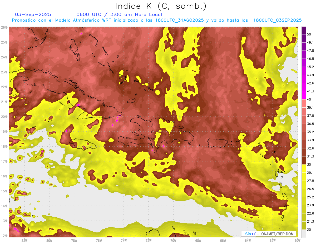
Task: Click the latitude label "18N"
Action: coord(4,146)
